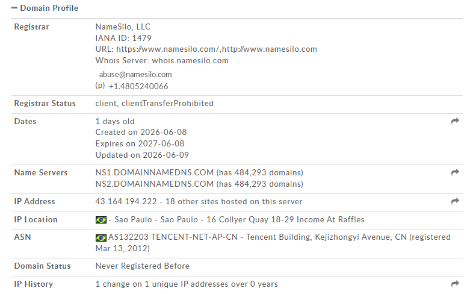
Task: Click the clientTransferProhibited status text
Action: (167, 103)
